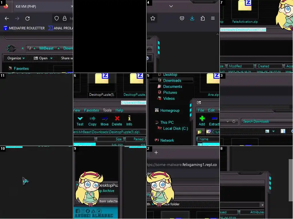Screen dimensions: 293x219
Task: Open the 7-Zip Help menu
Action: pos(119,110)
